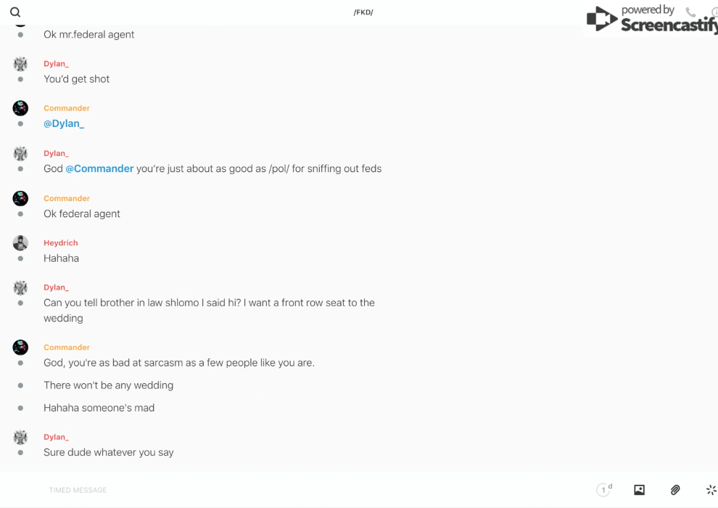The height and width of the screenshot is (508, 718).
Task: Click Commander's name above 'Ok federal agent'
Action: [x=67, y=198]
